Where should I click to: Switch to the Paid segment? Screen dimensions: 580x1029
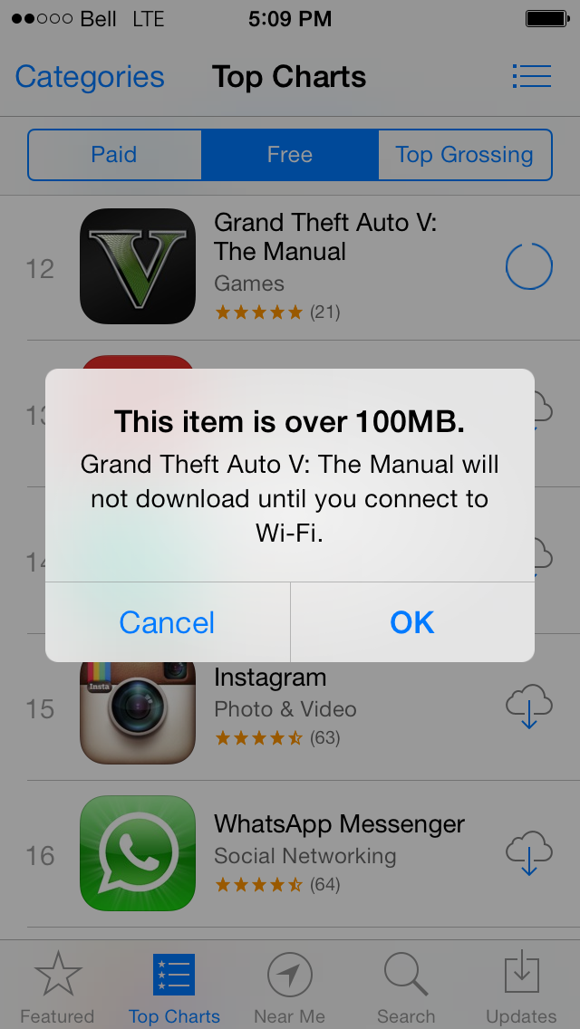[114, 155]
